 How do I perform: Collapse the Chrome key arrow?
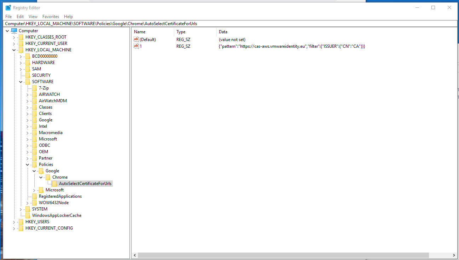click(x=41, y=177)
